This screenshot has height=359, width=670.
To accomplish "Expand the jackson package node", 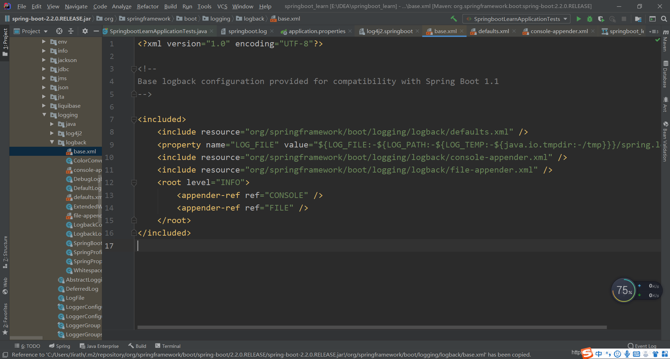I will [44, 60].
